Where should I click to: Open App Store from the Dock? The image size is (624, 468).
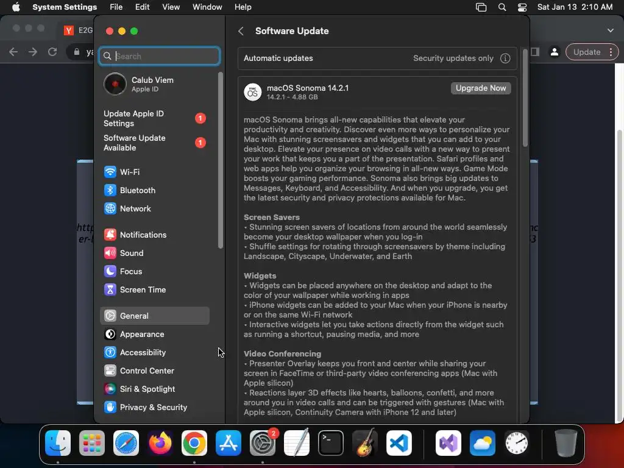(x=229, y=443)
